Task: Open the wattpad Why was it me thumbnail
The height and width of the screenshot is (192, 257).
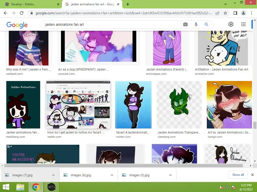Action: [29, 48]
